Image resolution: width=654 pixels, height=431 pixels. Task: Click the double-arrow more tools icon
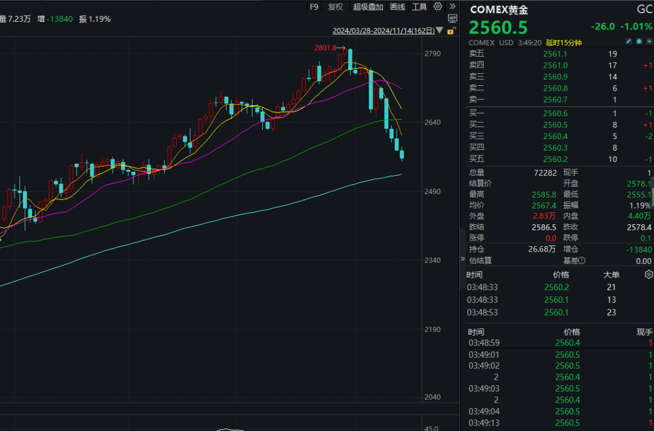click(452, 7)
